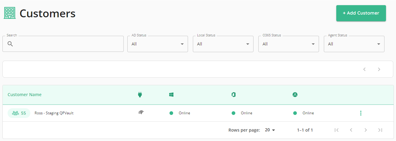
Task: Change Rows per page dropdown showing 20
Action: pos(270,130)
